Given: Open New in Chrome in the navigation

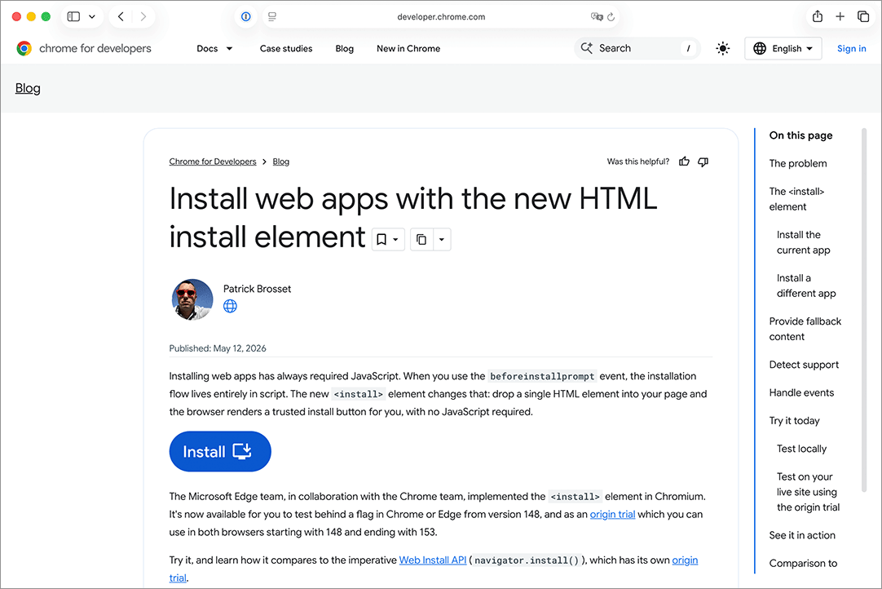Looking at the screenshot, I should point(408,48).
